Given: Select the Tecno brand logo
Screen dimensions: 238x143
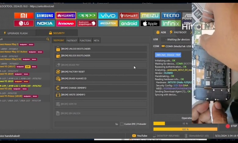Looking at the screenshot, I should click(x=171, y=16).
